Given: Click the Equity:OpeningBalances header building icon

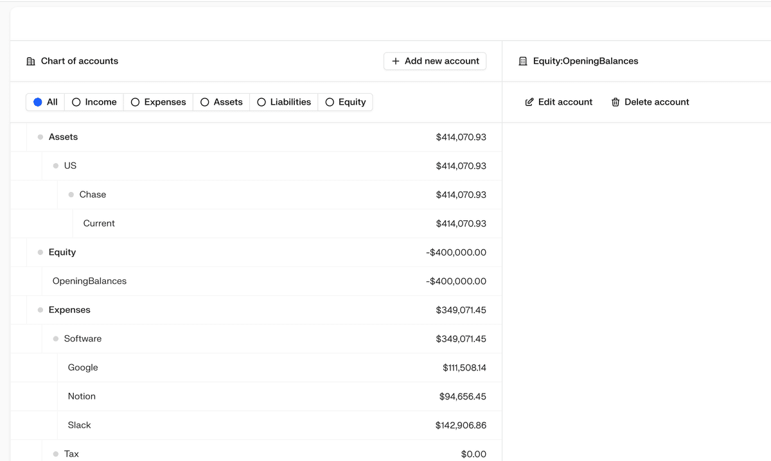Looking at the screenshot, I should (x=522, y=62).
